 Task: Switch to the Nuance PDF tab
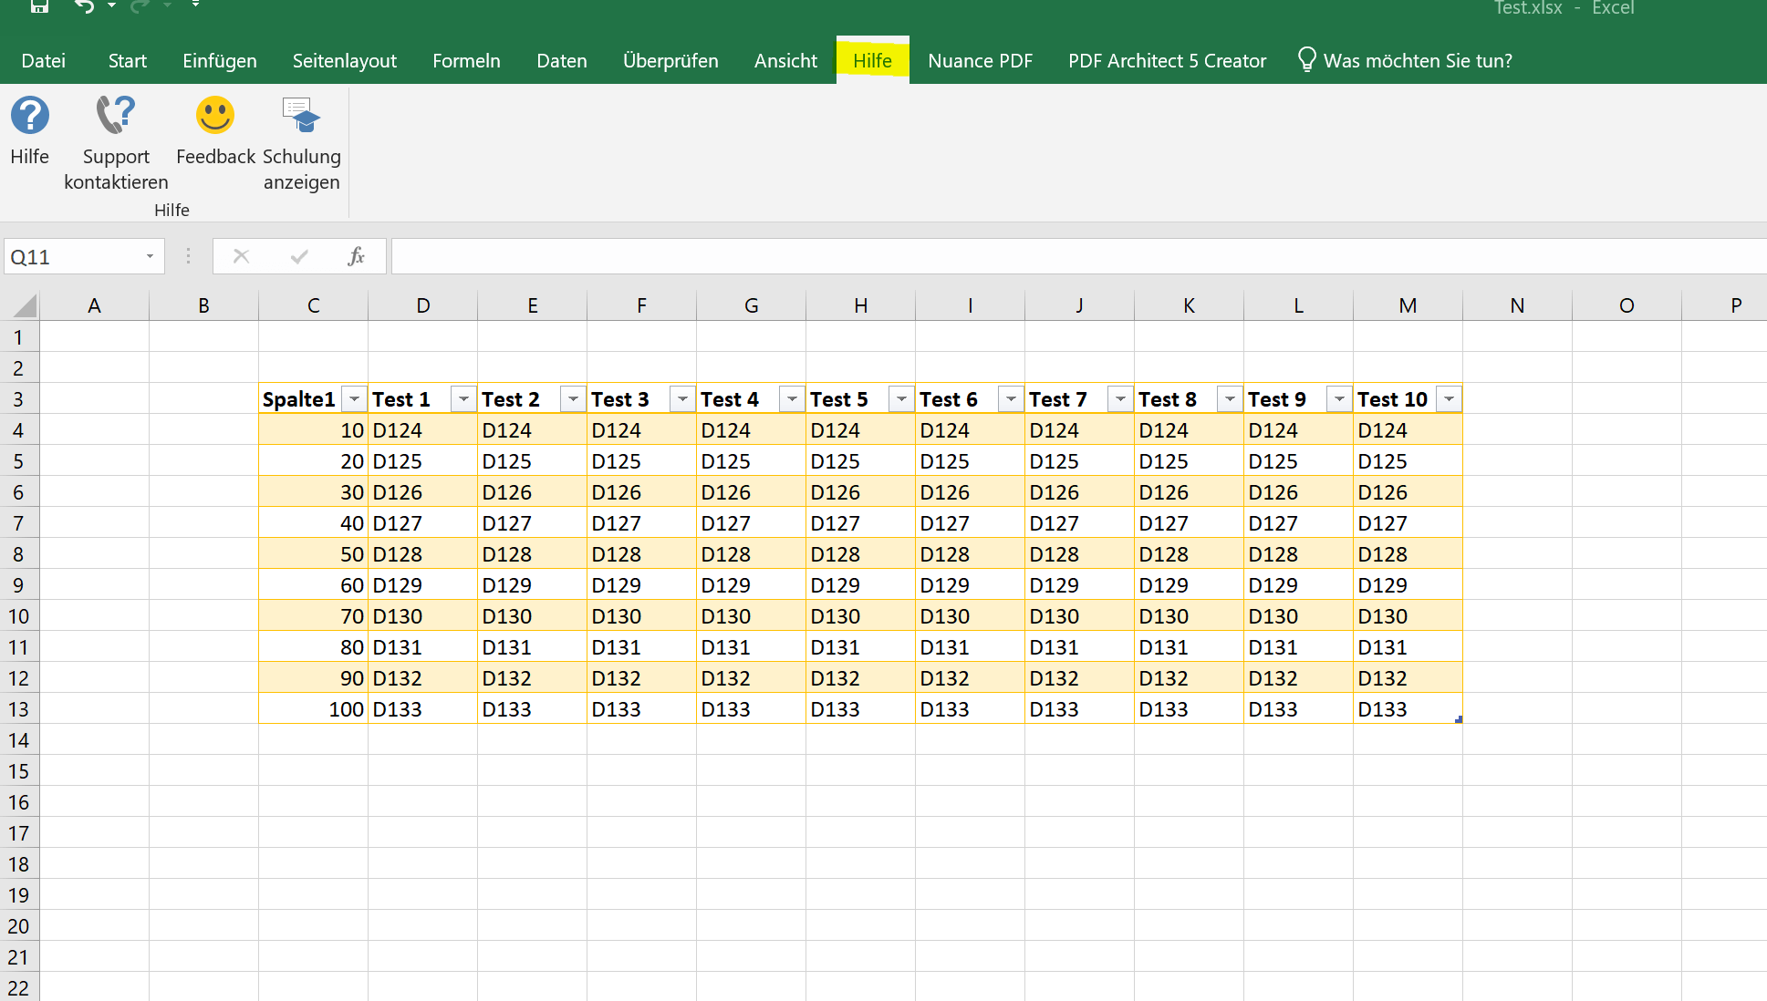(x=980, y=60)
